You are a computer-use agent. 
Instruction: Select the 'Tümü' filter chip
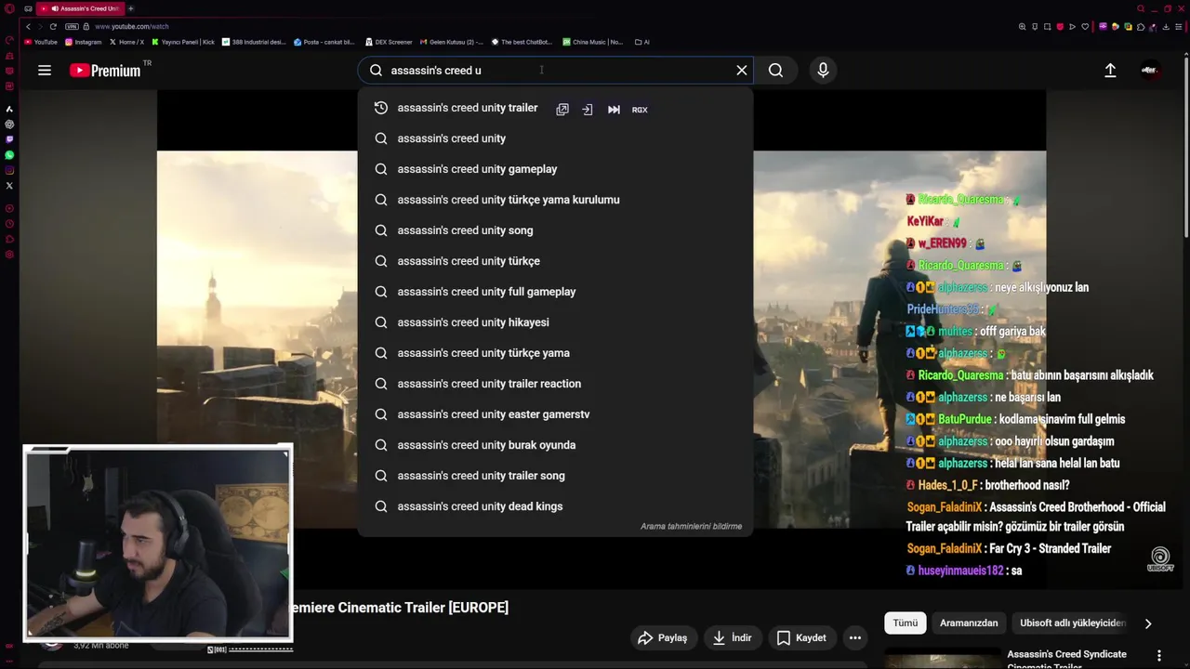pyautogui.click(x=905, y=623)
